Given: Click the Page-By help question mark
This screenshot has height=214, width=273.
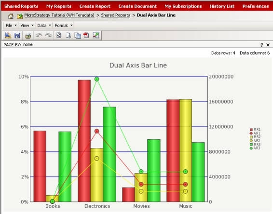Looking at the screenshot, I should (x=261, y=45).
